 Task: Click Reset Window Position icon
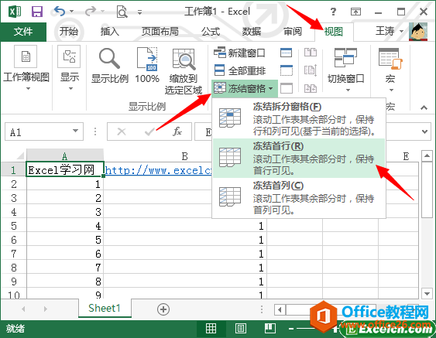(311, 89)
